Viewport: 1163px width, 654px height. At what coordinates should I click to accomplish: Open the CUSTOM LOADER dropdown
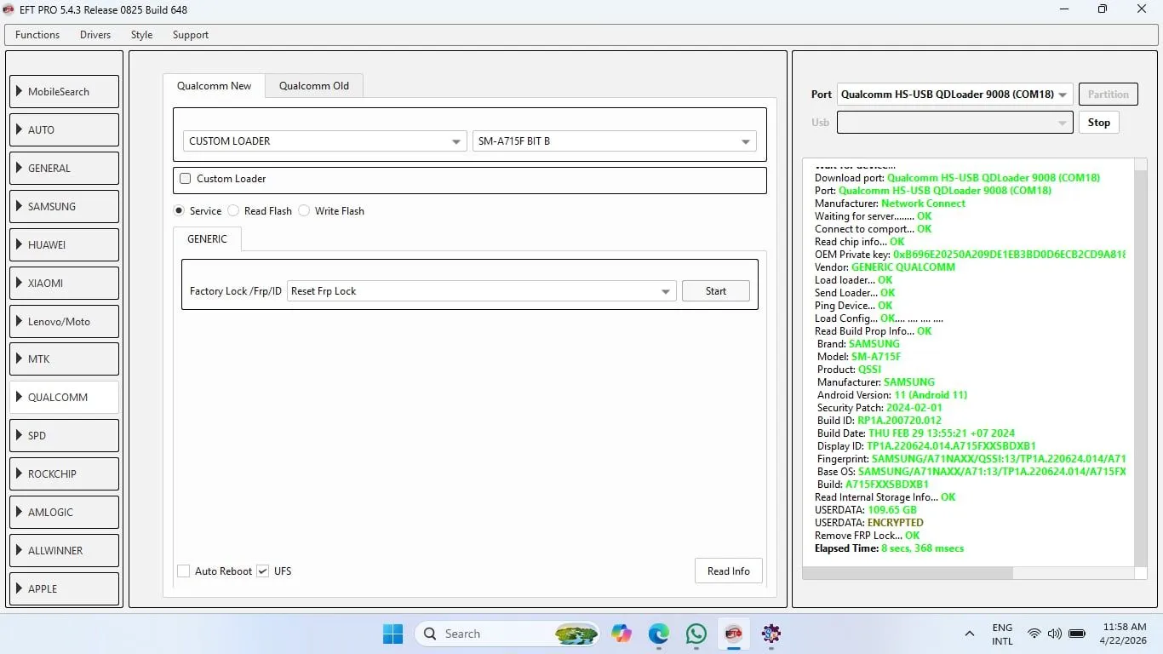324,141
